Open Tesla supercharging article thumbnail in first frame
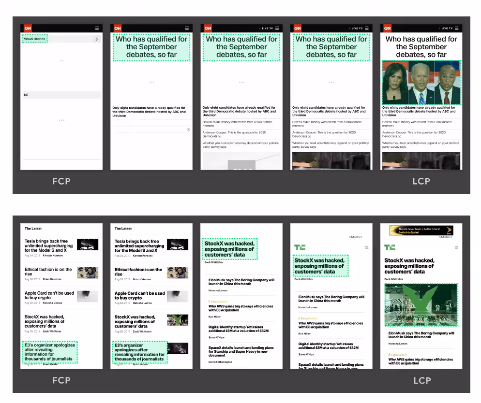Screen dimensions: 481x403 point(88,245)
